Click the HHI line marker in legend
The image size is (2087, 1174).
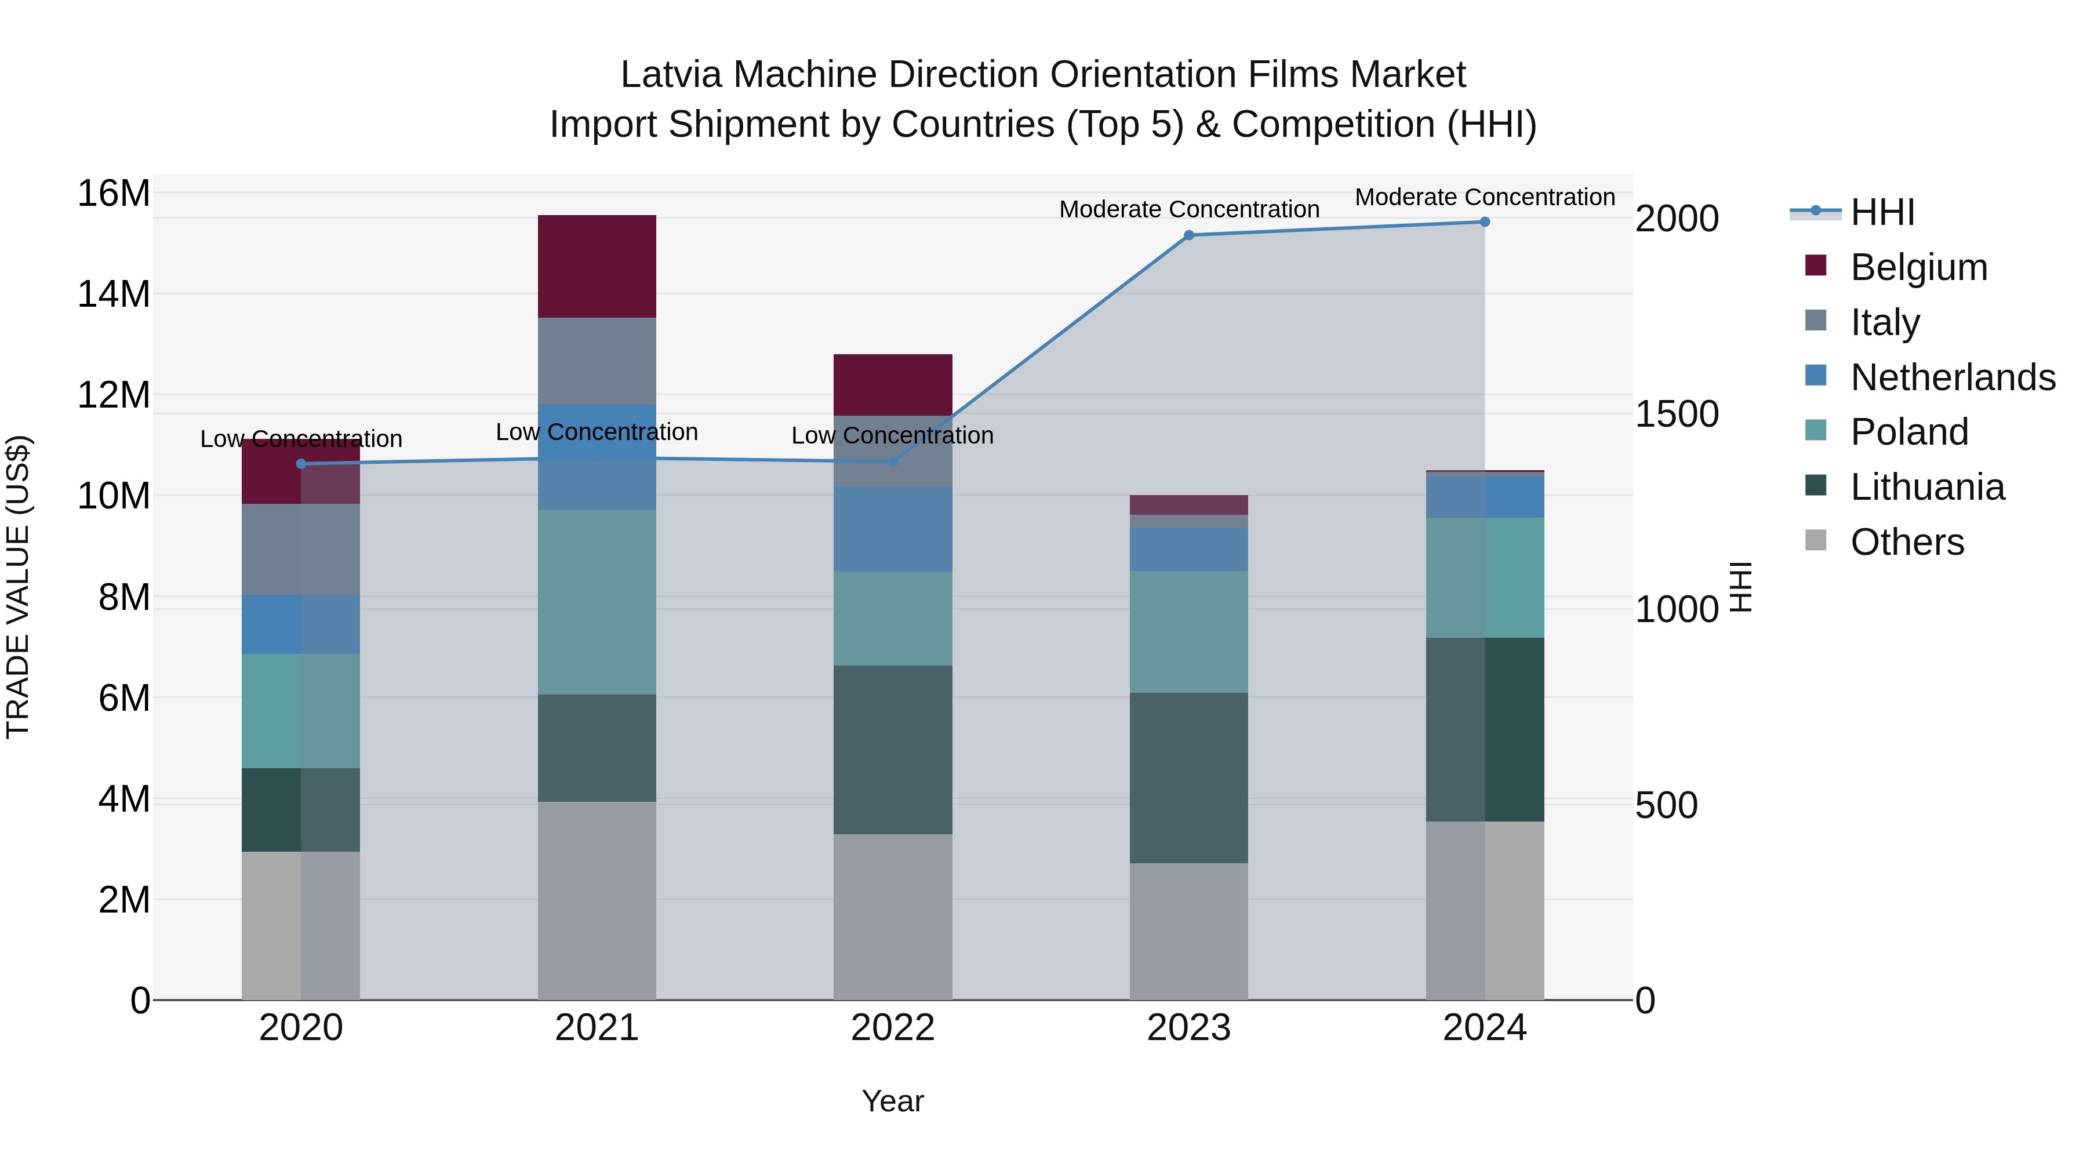1816,210
